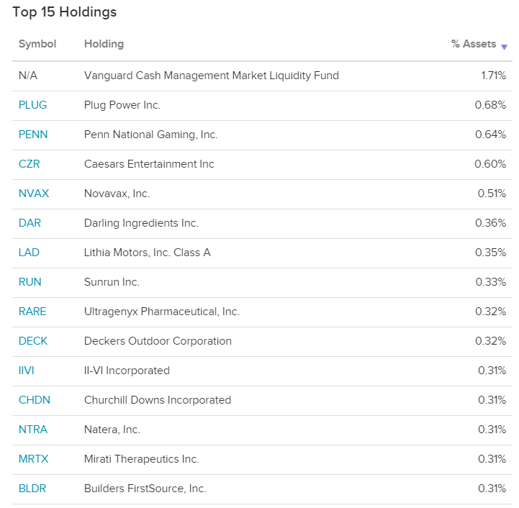
Task: Open the BLDR symbol link
Action: tap(33, 489)
